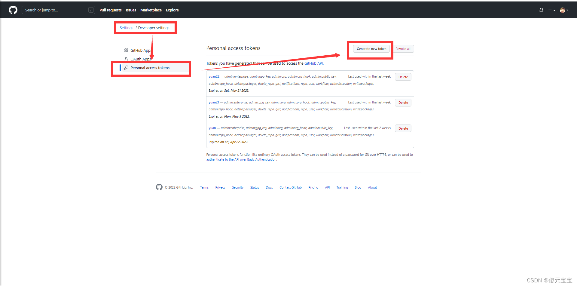
Task: Click the slash shortcut icon in search box
Action: point(91,10)
